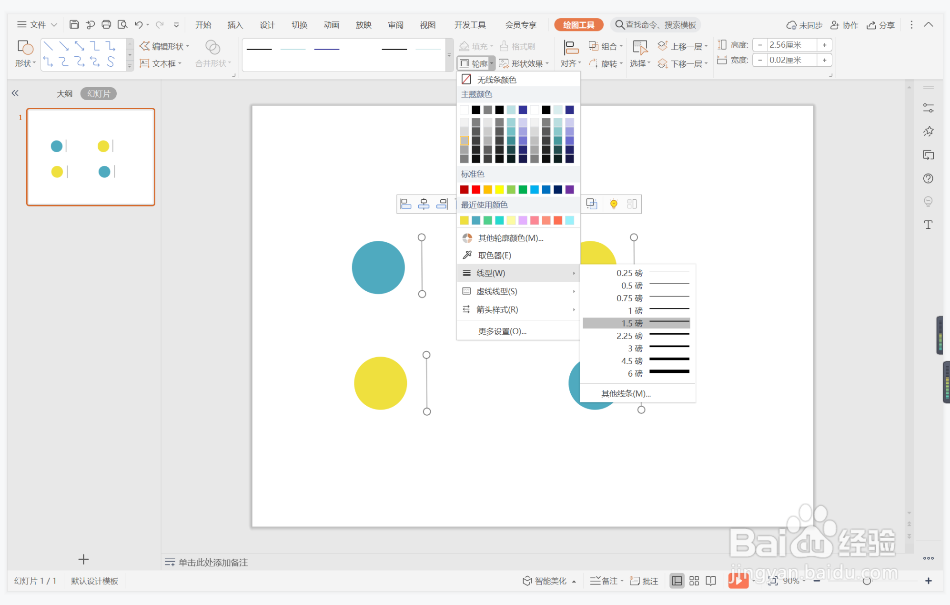Open the 虚线线型 submenu
Viewport: 950px width, 605px height.
pos(518,291)
